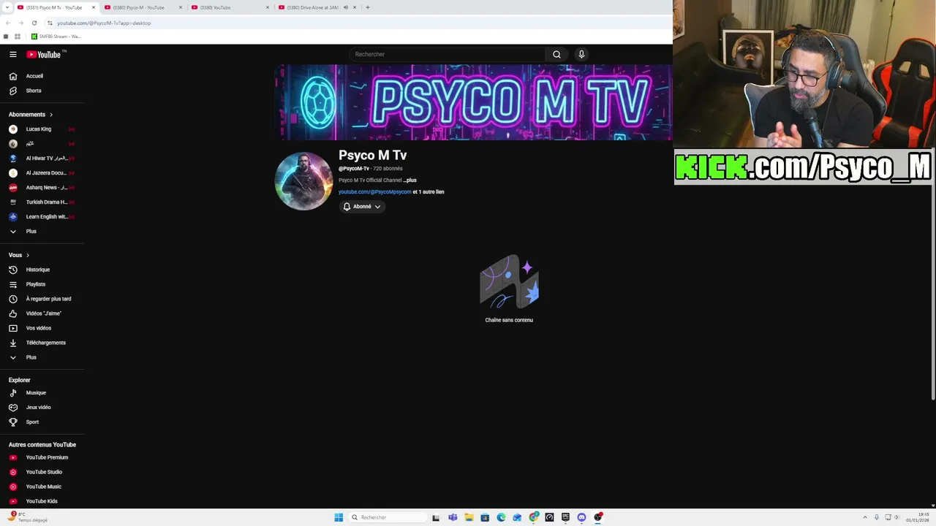
Task: Open YouTube Kids link
Action: pyautogui.click(x=42, y=501)
